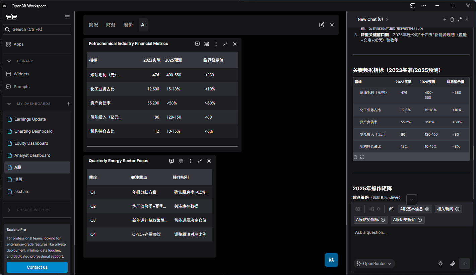The image size is (476, 275).
Task: Click the add widget button at bottom right
Action: [x=331, y=260]
